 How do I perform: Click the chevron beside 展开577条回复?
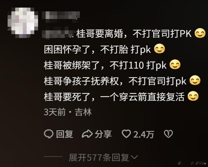134,157
